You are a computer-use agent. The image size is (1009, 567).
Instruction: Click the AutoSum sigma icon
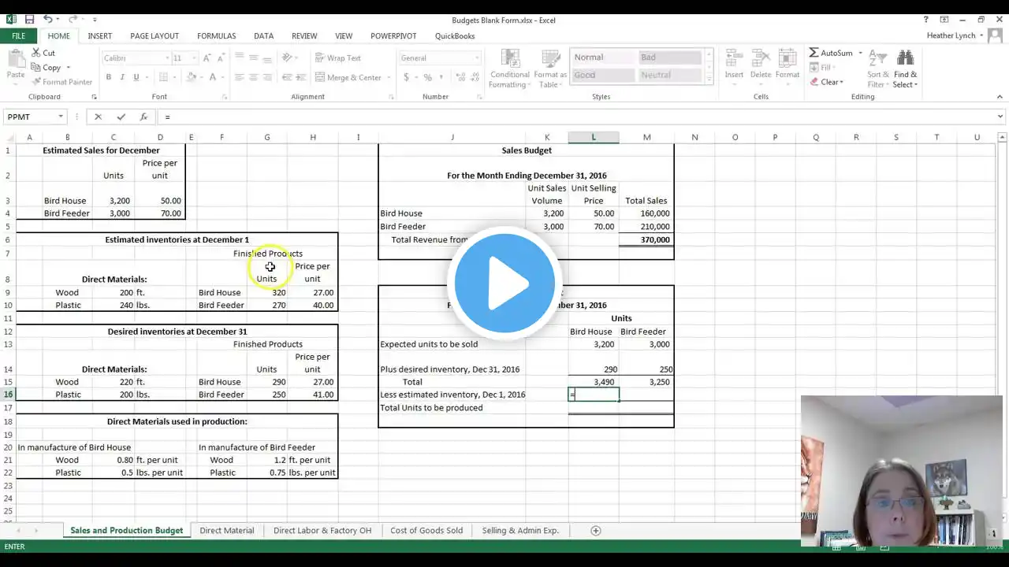(814, 53)
